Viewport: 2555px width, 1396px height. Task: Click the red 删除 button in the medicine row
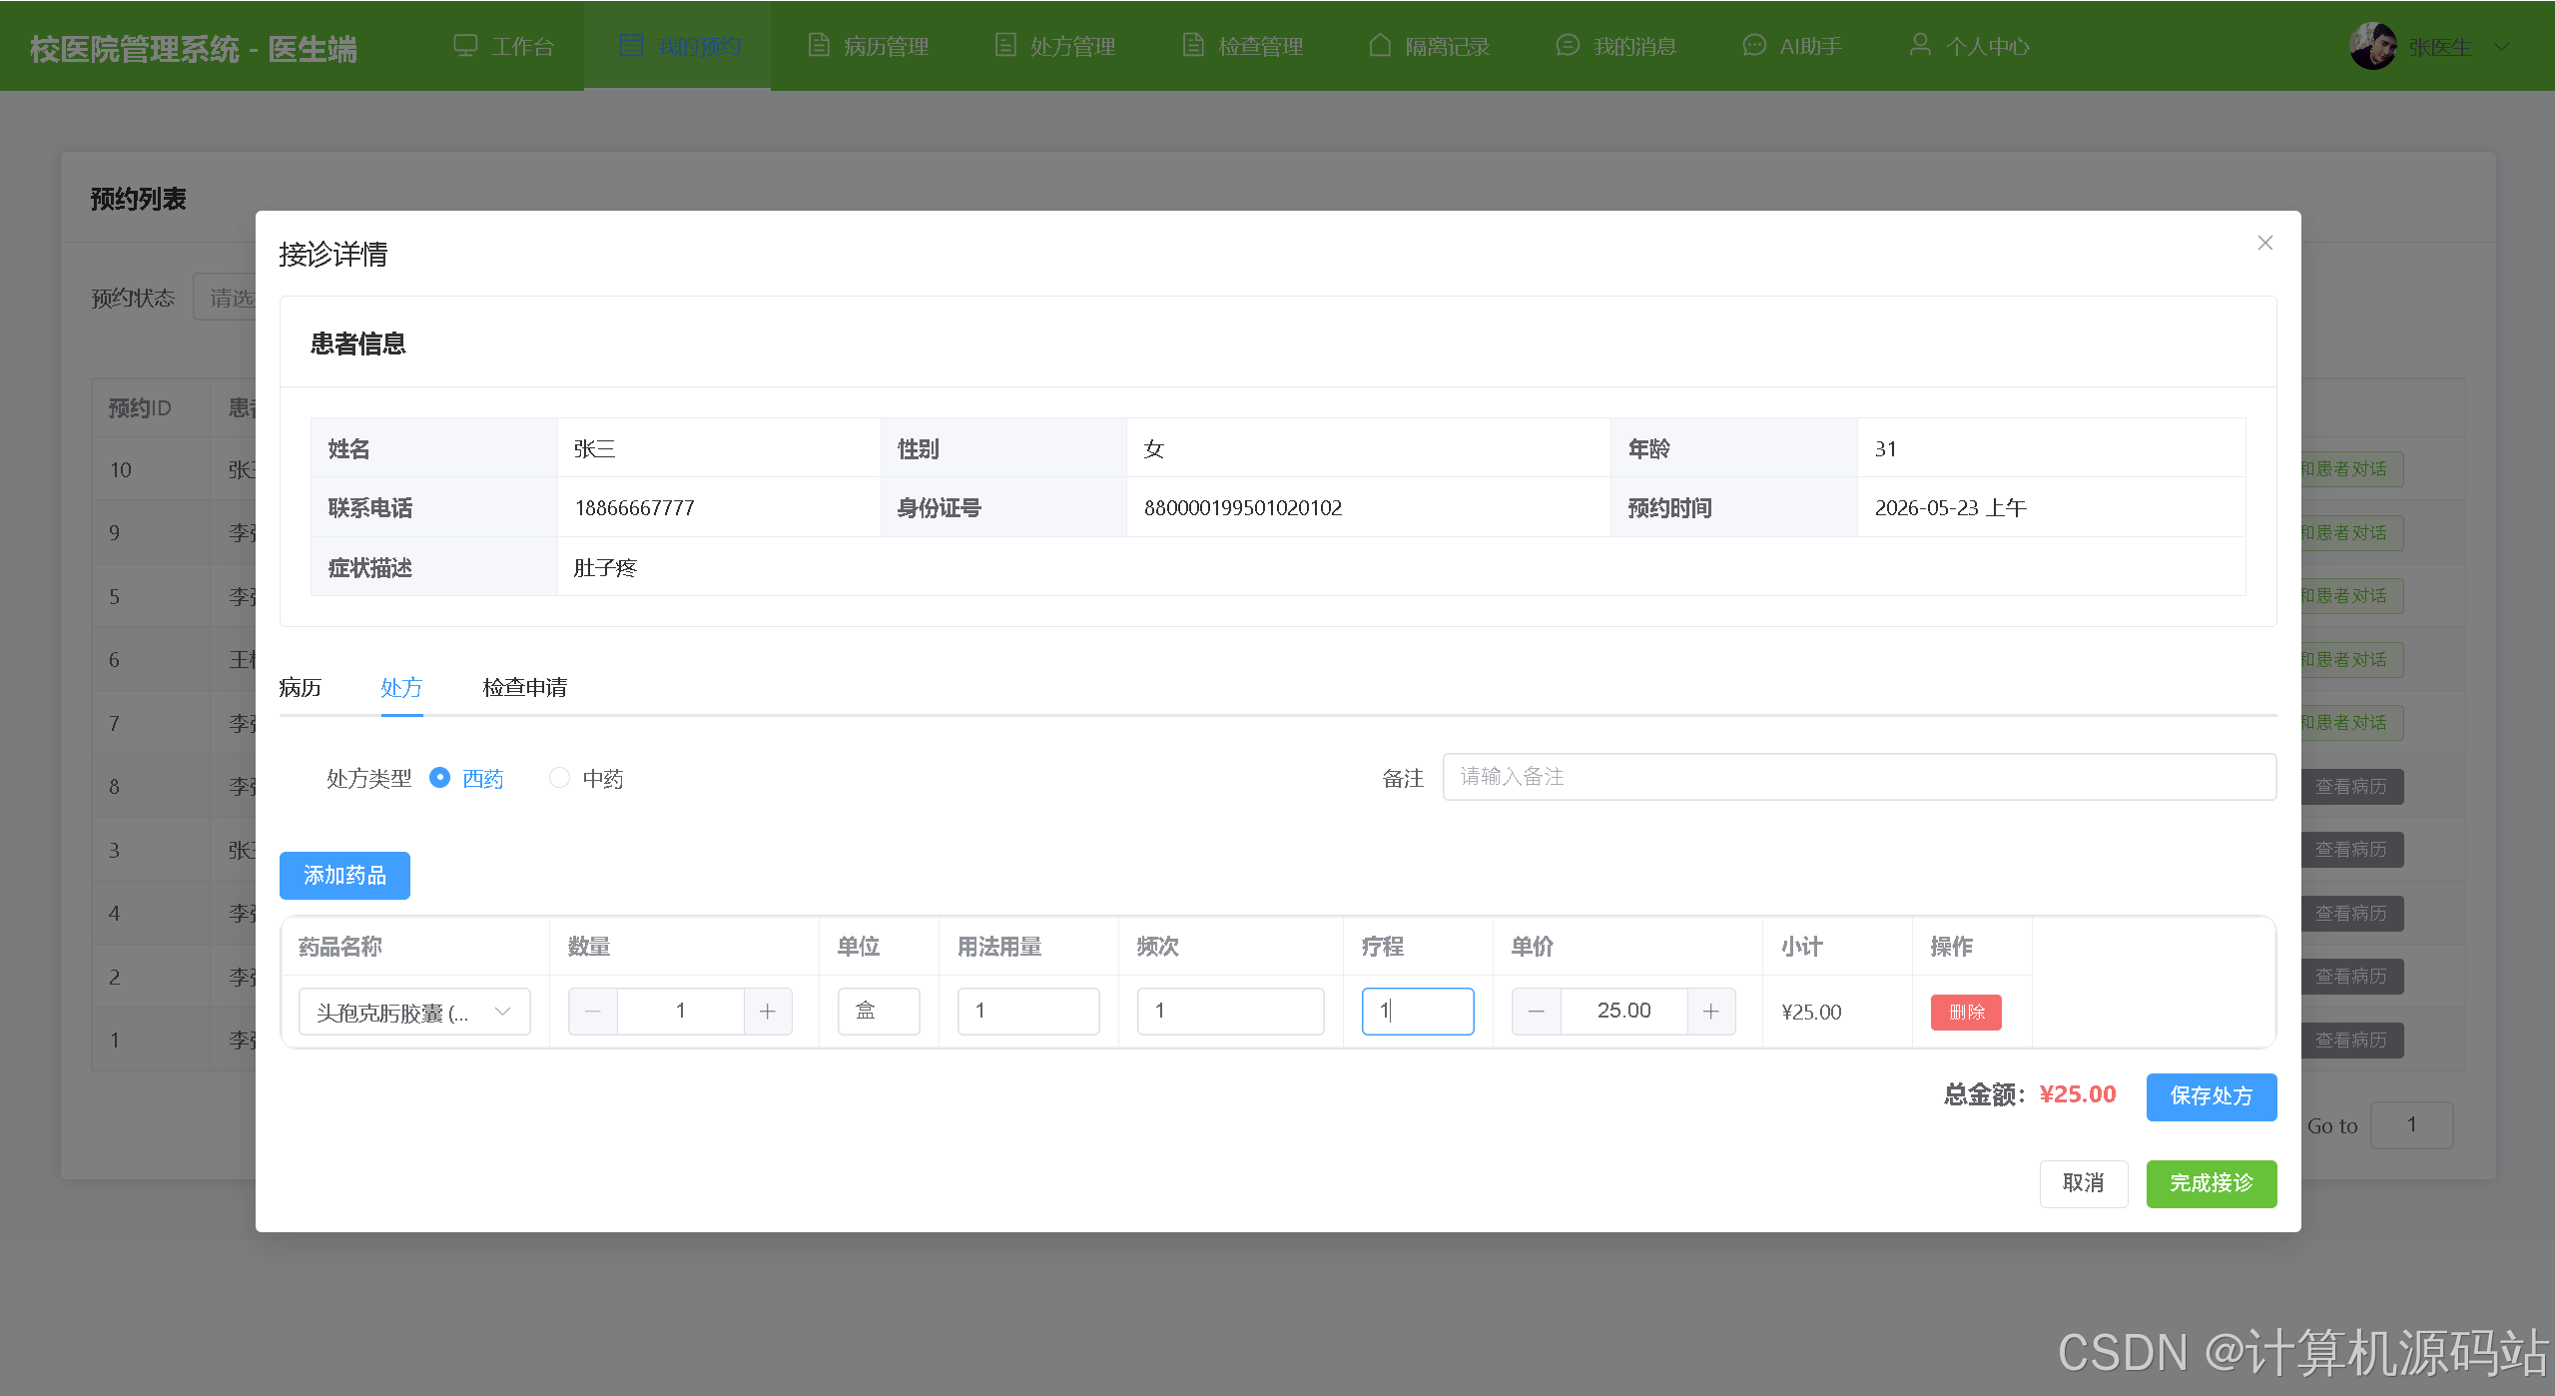point(1966,1013)
